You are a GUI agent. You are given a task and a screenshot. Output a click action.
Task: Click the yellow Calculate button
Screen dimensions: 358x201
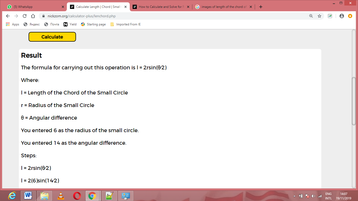[x=52, y=37]
